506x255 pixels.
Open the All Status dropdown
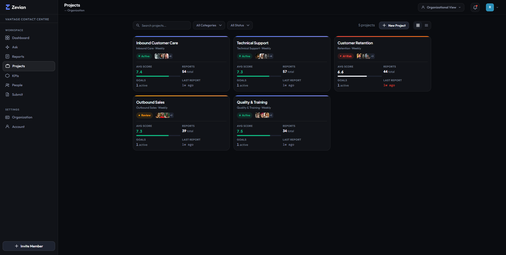click(x=240, y=25)
